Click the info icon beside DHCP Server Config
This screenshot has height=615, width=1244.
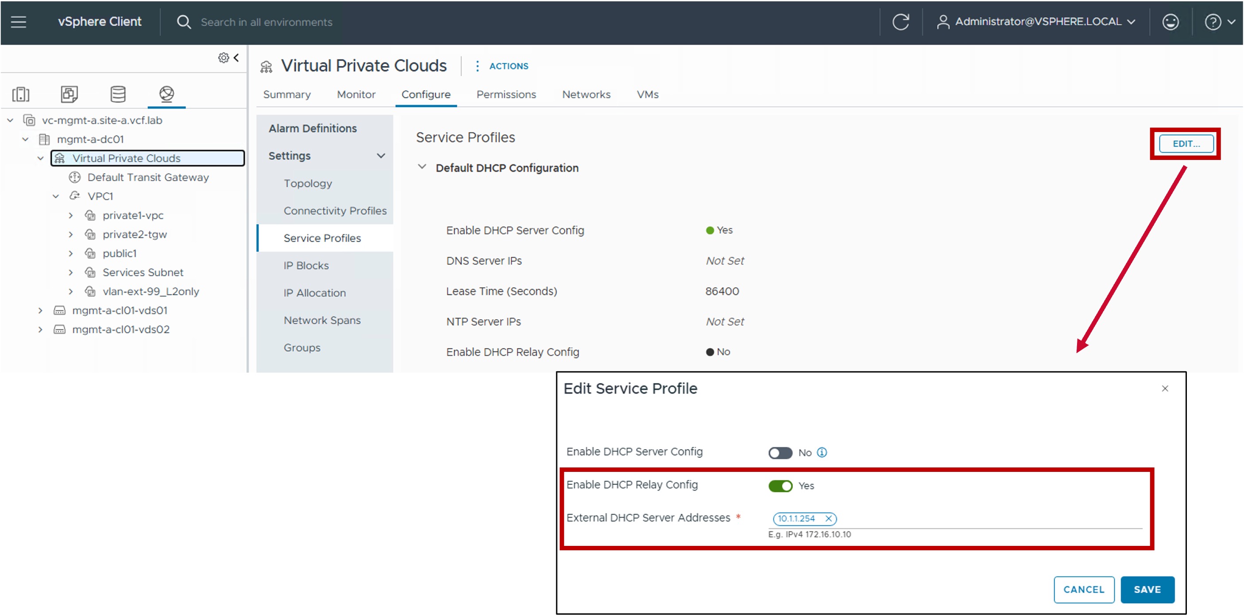pos(822,452)
